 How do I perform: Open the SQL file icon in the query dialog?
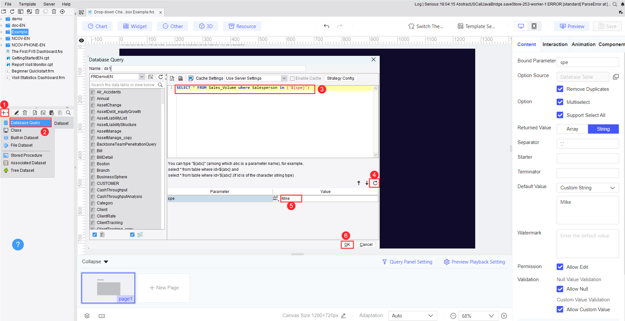(x=181, y=78)
